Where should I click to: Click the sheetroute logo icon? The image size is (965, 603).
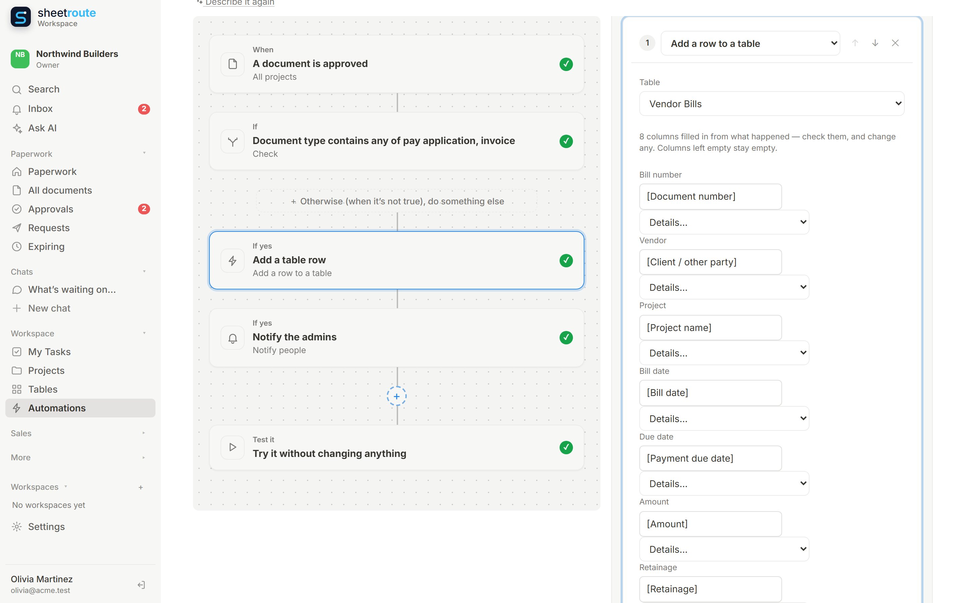tap(21, 17)
